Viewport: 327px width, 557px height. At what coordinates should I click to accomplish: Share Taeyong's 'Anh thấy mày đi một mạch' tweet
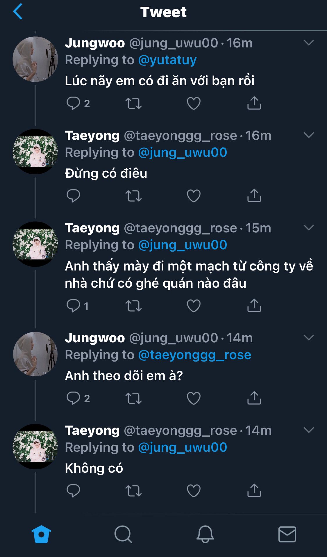[x=254, y=306]
